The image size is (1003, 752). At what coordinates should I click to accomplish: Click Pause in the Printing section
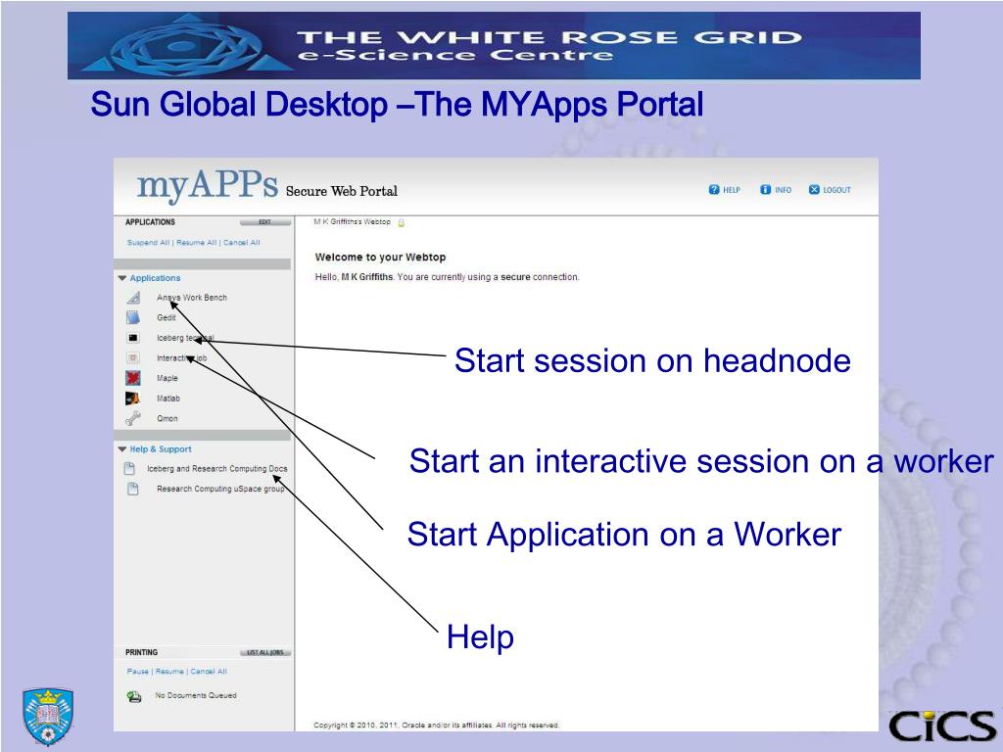pos(137,672)
